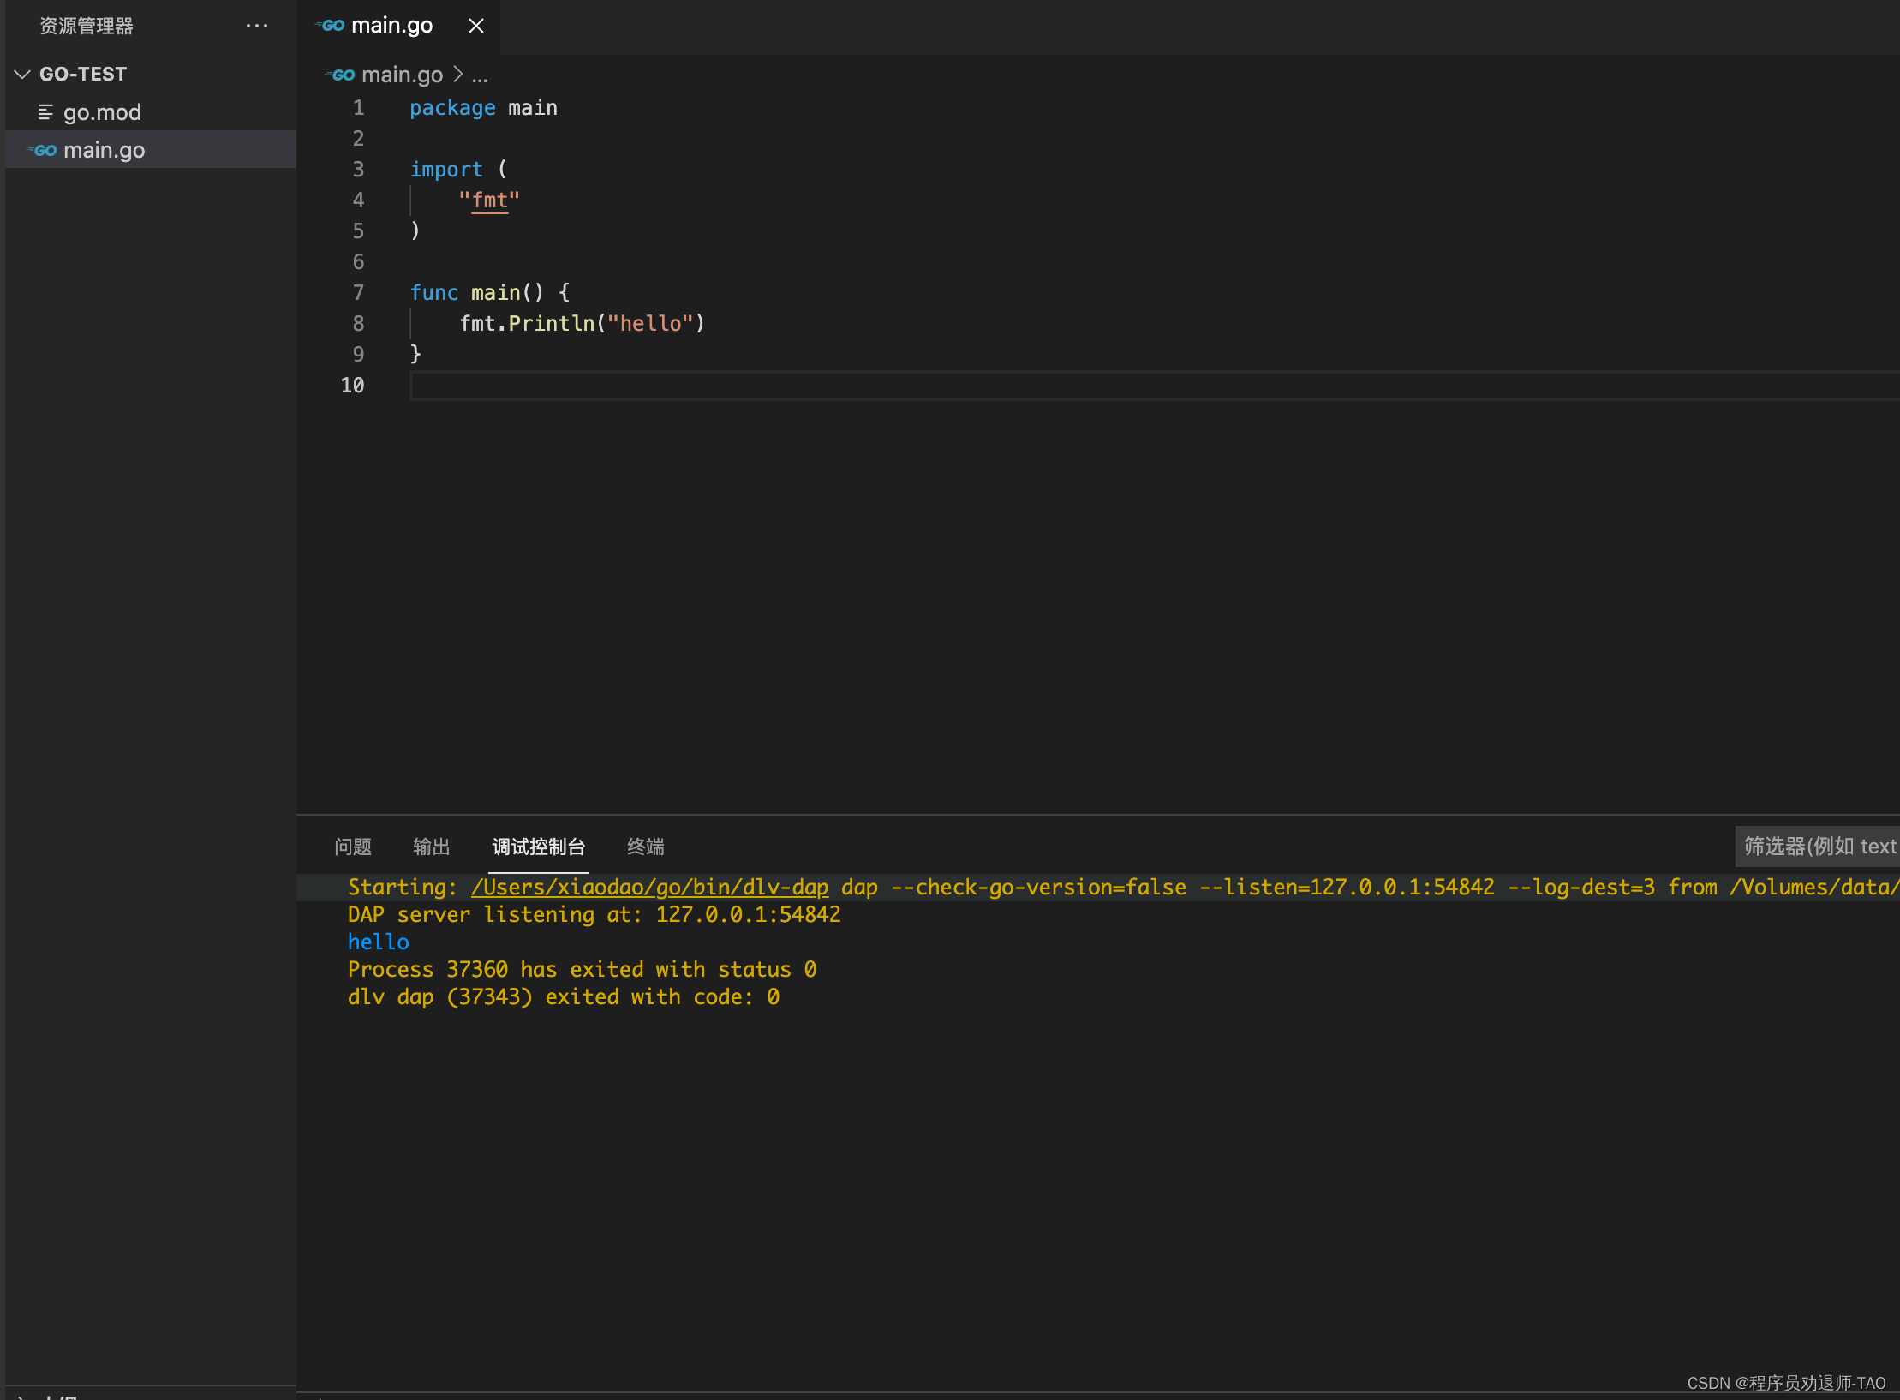Click line number 8 in gutter
Viewport: 1900px width, 1400px height.
click(358, 324)
